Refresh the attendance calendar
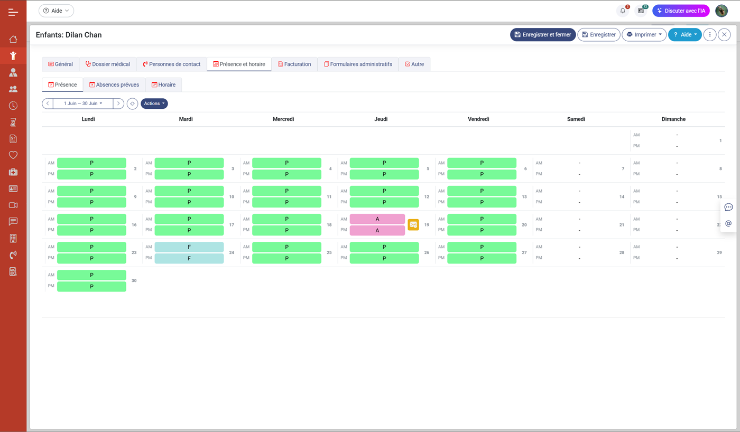 [x=132, y=104]
